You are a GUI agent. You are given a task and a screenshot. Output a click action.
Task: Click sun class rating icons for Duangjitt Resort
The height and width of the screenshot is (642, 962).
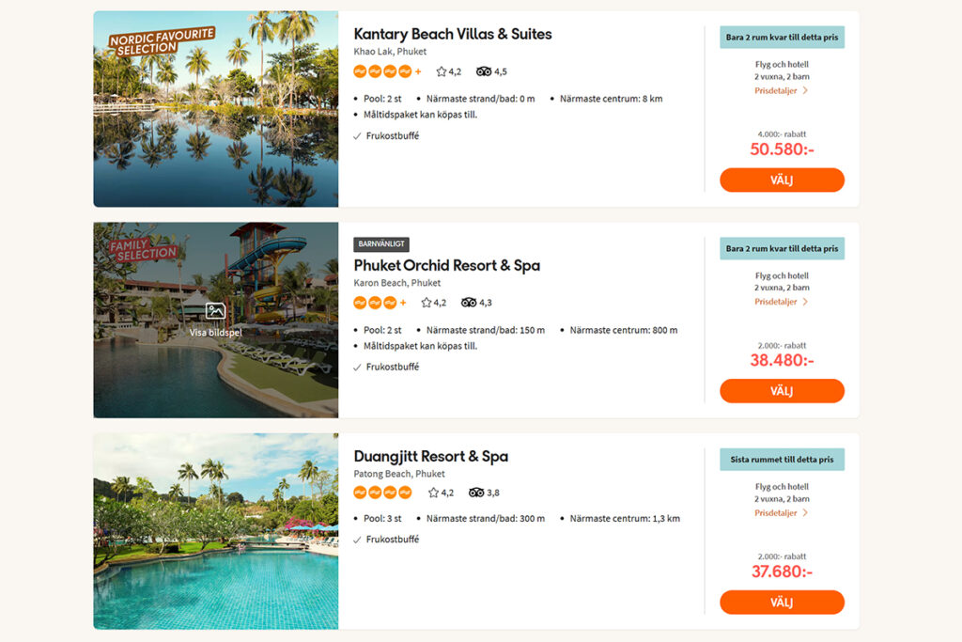pyautogui.click(x=382, y=493)
